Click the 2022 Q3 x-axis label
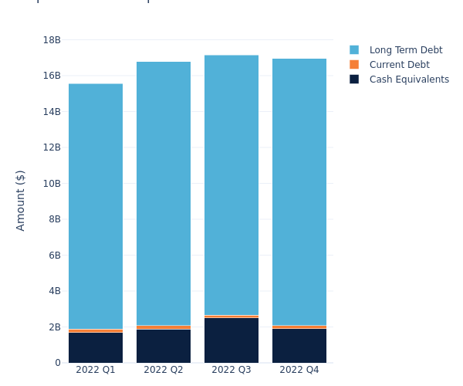 pos(231,370)
